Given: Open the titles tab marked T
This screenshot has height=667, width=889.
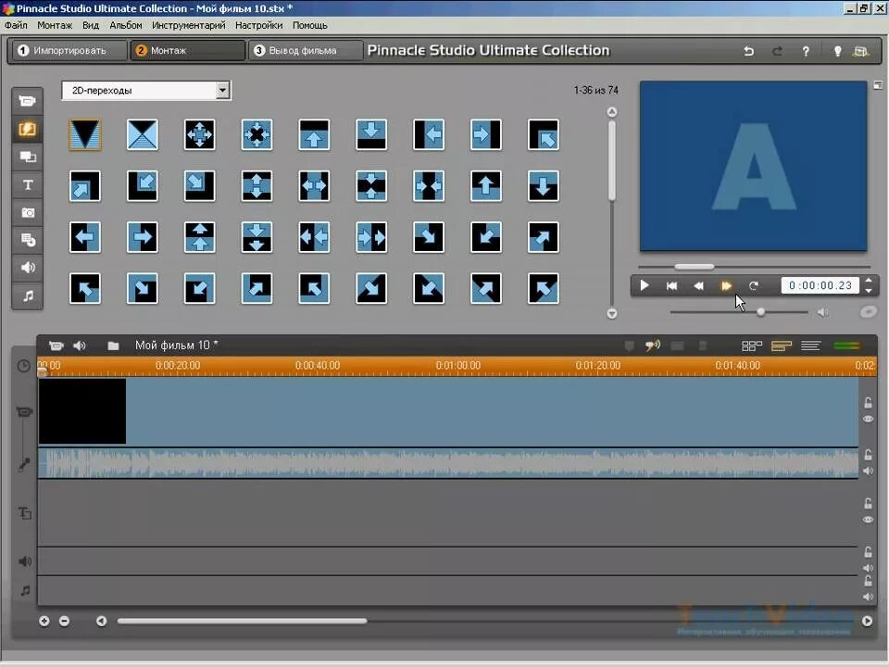Looking at the screenshot, I should pos(27,185).
